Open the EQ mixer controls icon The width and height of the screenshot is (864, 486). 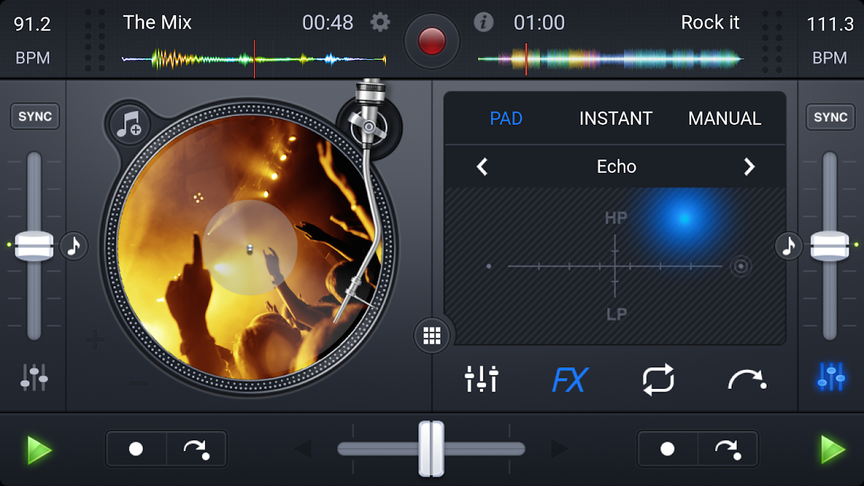click(482, 380)
